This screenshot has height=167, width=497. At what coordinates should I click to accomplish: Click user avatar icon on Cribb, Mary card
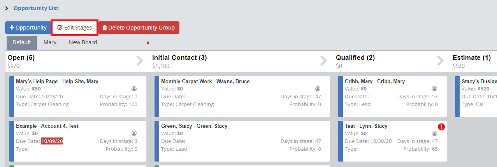pos(434,89)
